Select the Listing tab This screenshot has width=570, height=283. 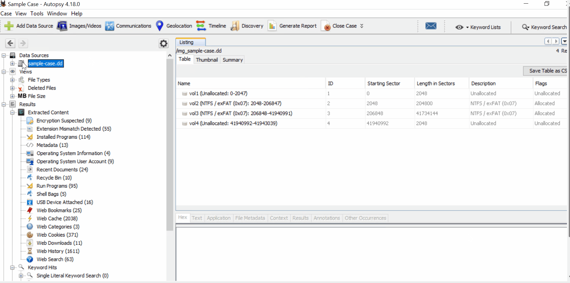191,42
